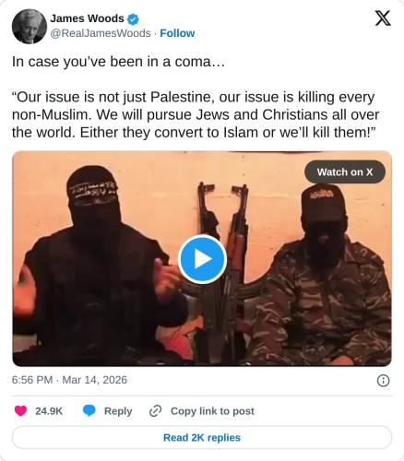Open the info icon beside the timestamp
This screenshot has height=461, width=404.
point(383,381)
